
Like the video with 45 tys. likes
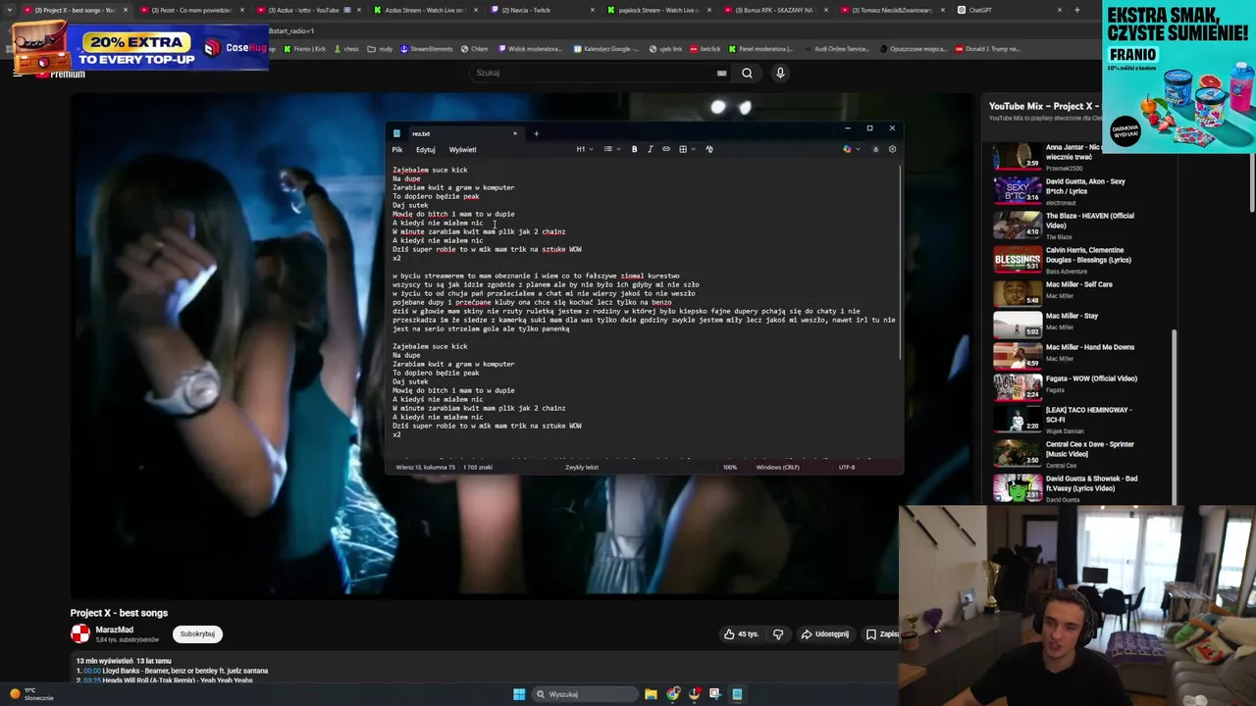point(741,634)
